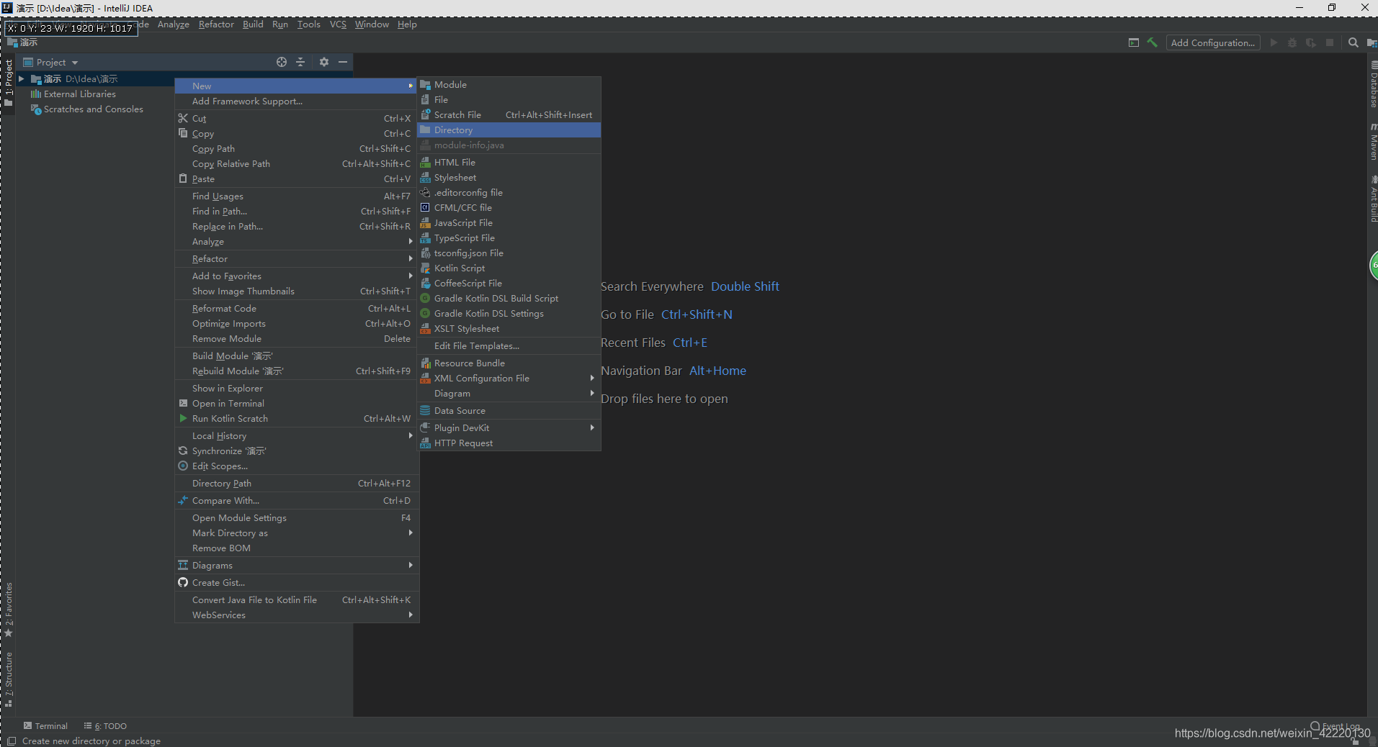Open the Structure side tab
Screen dimensions: 1378x747
9,680
